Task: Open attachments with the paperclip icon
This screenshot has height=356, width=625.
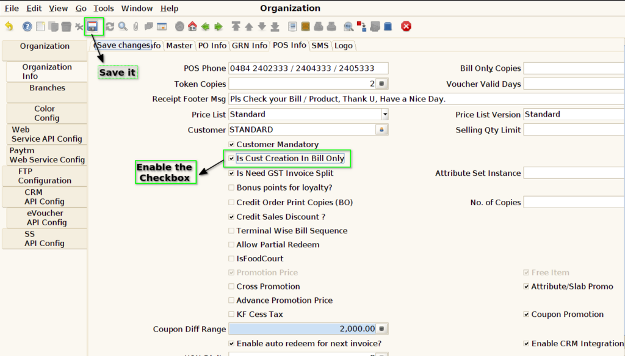Action: (x=136, y=27)
